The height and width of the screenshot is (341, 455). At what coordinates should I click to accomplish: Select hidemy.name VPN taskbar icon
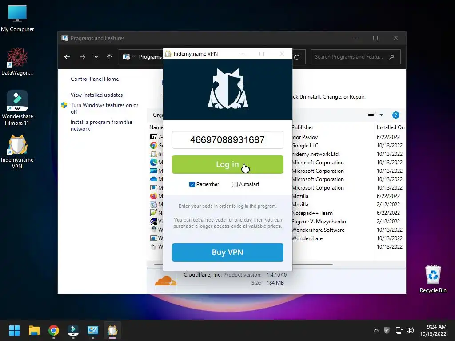(112, 330)
